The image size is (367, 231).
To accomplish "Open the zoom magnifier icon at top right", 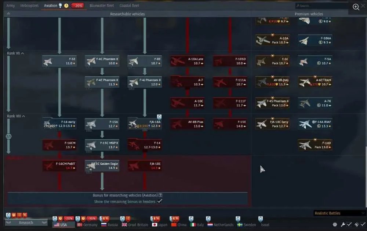I will (356, 7).
